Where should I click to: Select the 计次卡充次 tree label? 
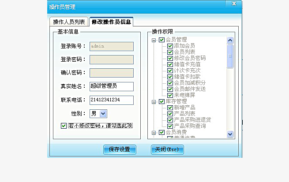(x=187, y=71)
